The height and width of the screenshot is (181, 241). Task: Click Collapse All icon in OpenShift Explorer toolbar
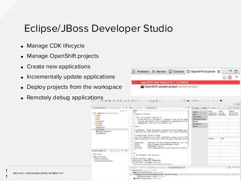tap(224, 78)
